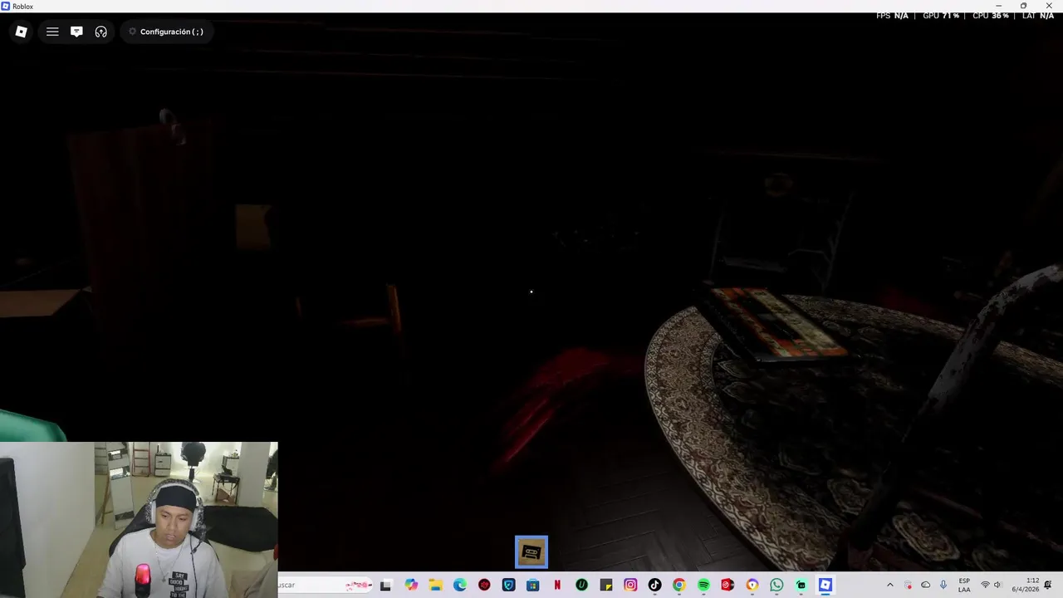Open WhatsApp from the taskbar
The image size is (1063, 598).
point(776,586)
